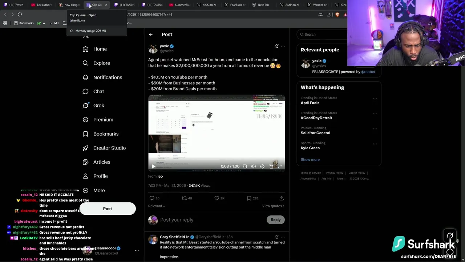Open options for Kyle Green trend
The height and width of the screenshot is (262, 465).
375,144
